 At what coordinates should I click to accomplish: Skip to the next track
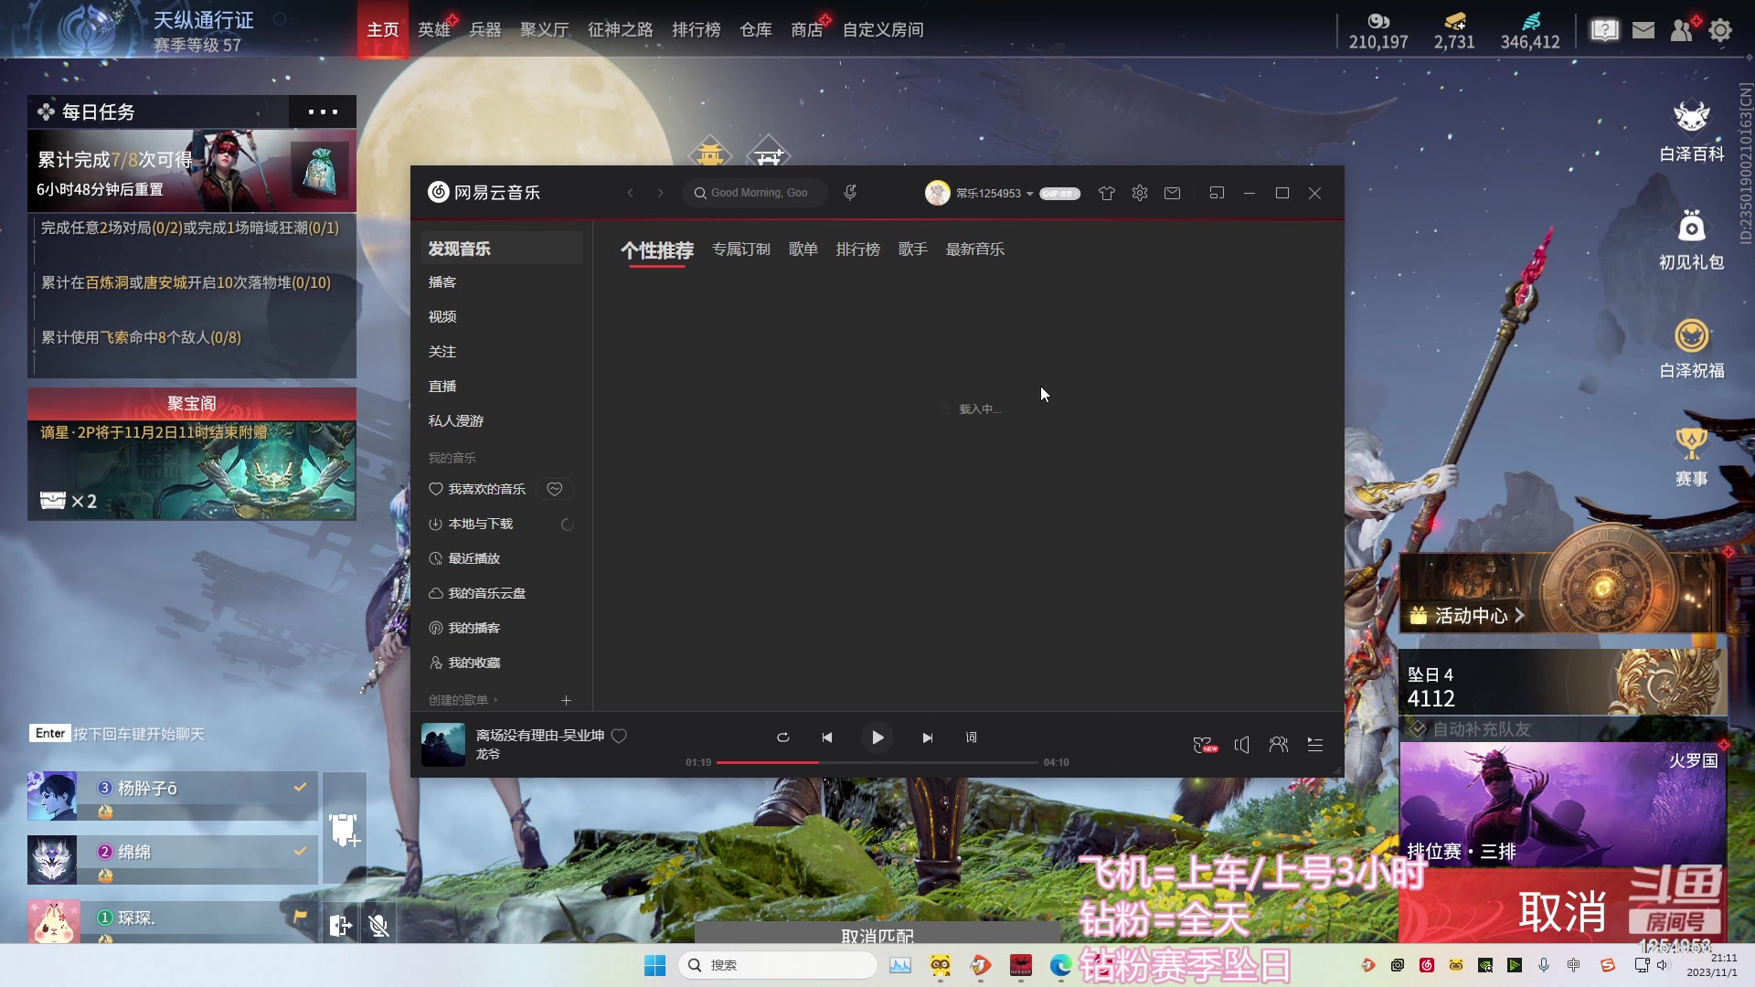[928, 738]
